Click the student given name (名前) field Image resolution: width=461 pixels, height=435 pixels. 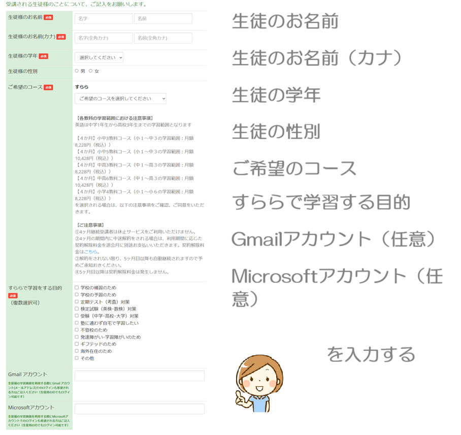pyautogui.click(x=163, y=19)
